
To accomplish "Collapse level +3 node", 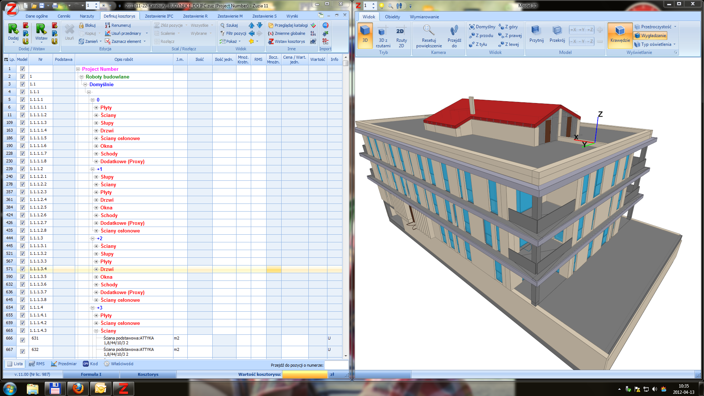I will 92,308.
